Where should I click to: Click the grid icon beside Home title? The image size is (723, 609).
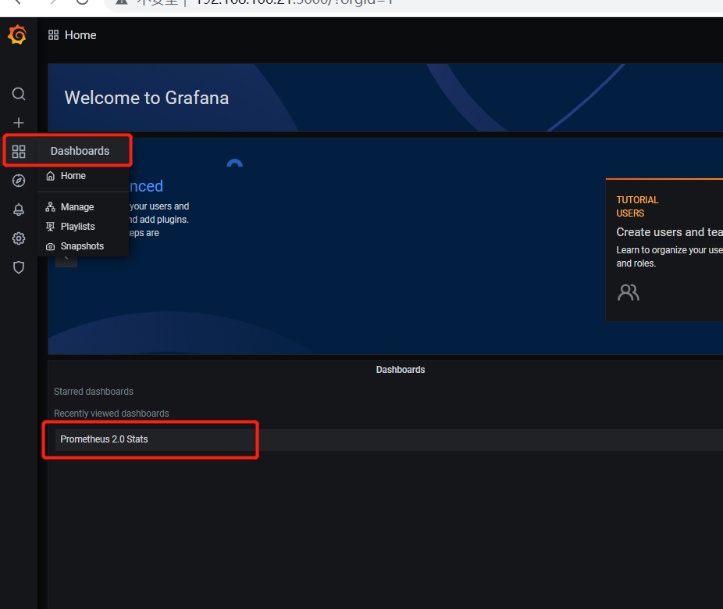(54, 35)
